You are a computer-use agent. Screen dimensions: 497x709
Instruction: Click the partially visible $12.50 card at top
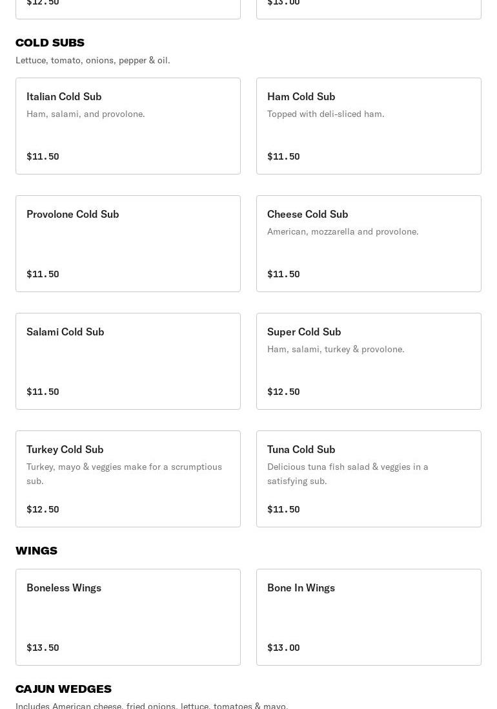[x=128, y=8]
